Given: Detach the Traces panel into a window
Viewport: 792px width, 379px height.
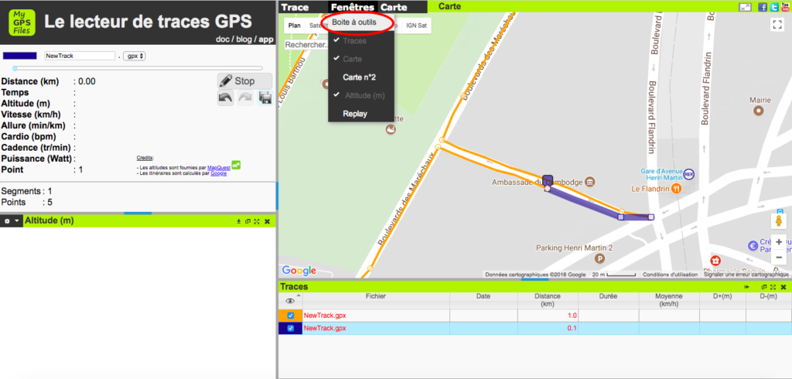Looking at the screenshot, I should click(763, 287).
